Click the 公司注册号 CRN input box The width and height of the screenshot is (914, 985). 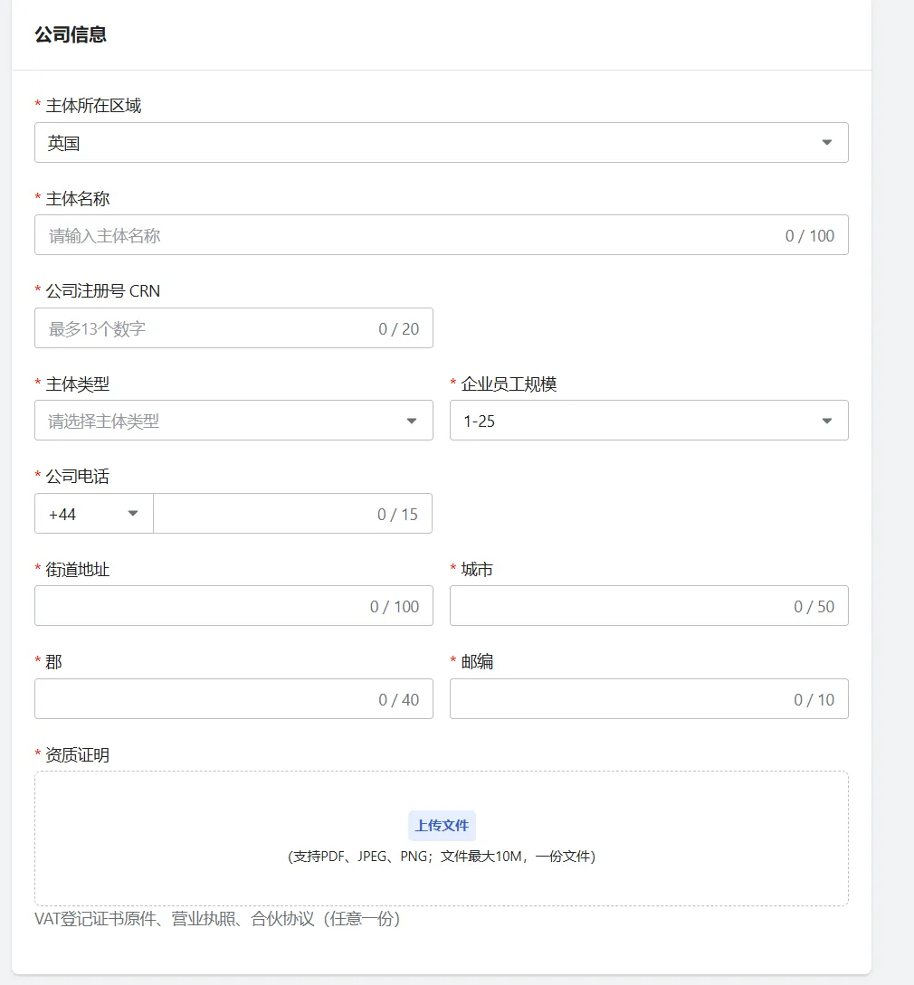208,328
